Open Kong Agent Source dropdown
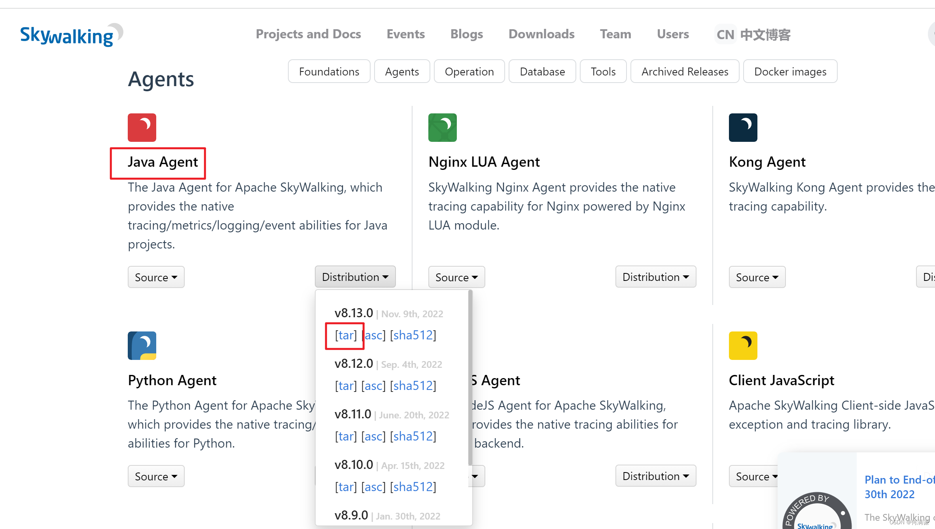Image resolution: width=935 pixels, height=529 pixels. [757, 277]
